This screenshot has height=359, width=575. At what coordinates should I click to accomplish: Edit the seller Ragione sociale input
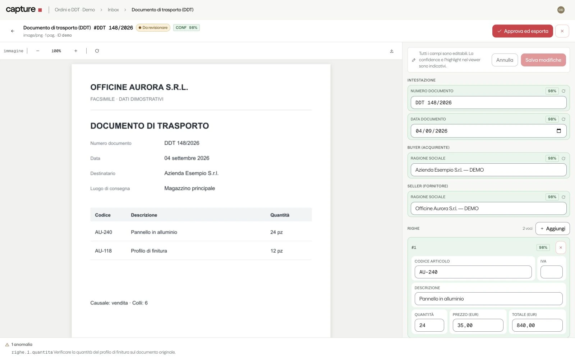click(488, 209)
